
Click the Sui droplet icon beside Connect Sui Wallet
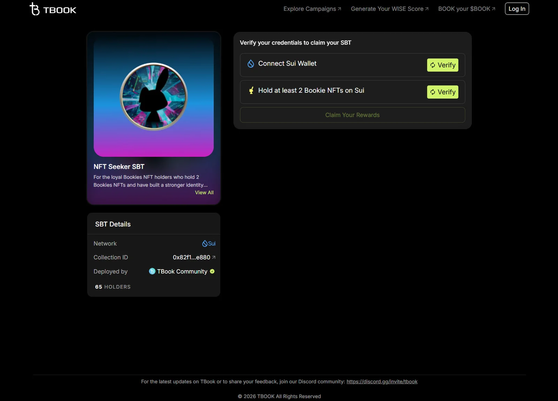251,63
